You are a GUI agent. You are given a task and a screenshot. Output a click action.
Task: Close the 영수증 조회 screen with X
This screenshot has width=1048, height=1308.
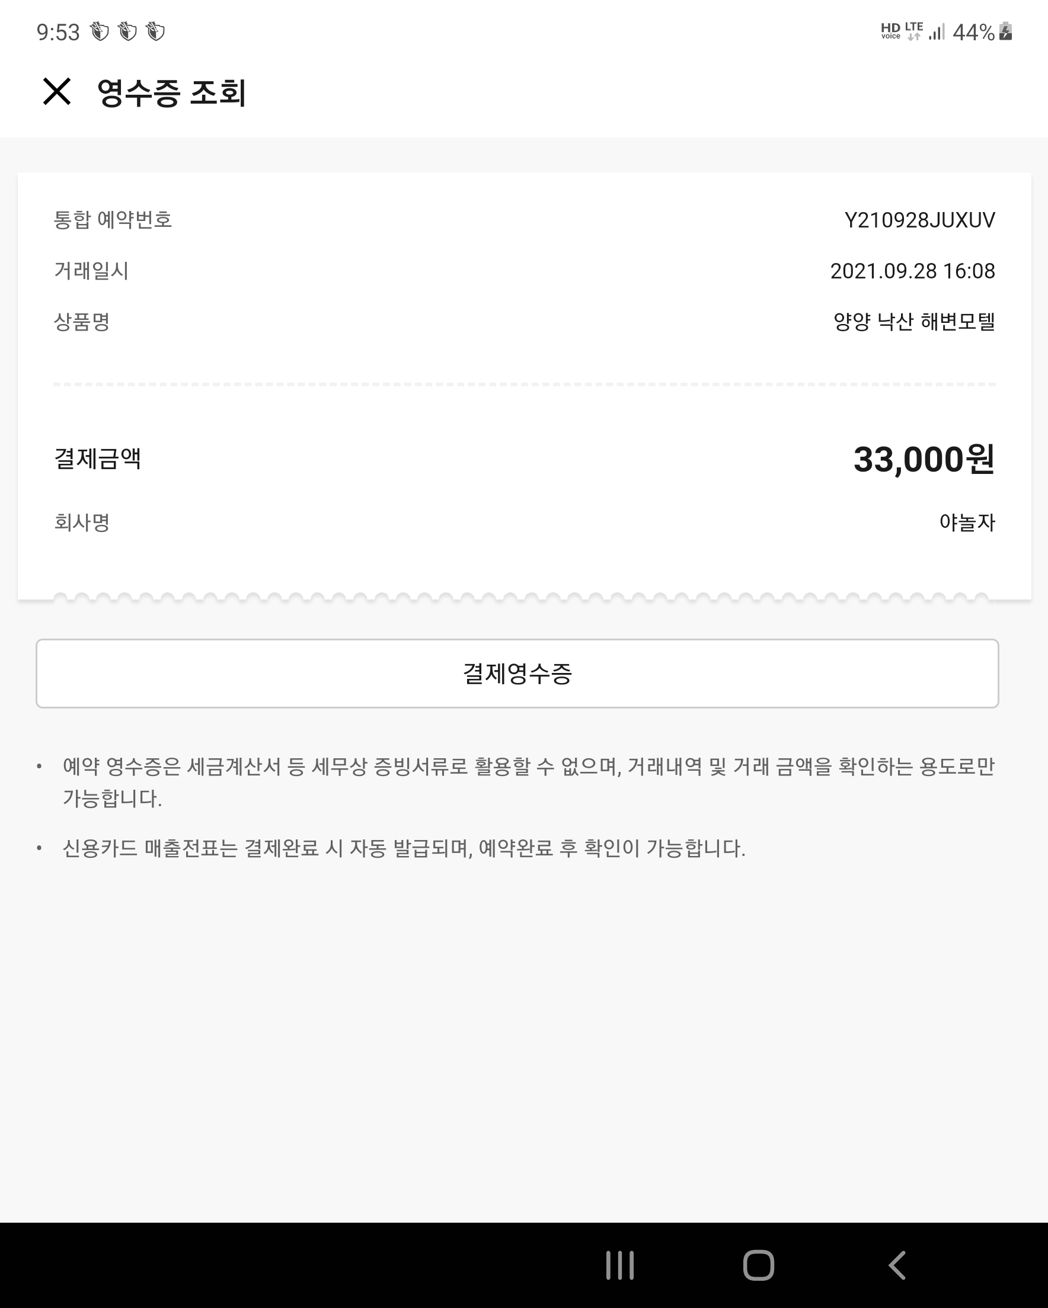57,92
